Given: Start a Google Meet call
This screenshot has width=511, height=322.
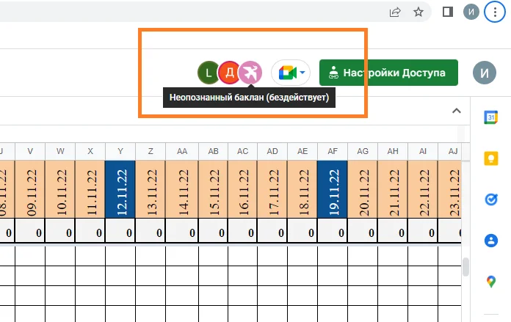Looking at the screenshot, I should 287,73.
